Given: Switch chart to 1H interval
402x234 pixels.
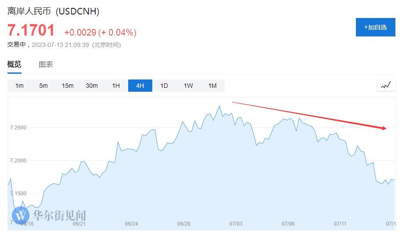Looking at the screenshot, I should point(115,86).
